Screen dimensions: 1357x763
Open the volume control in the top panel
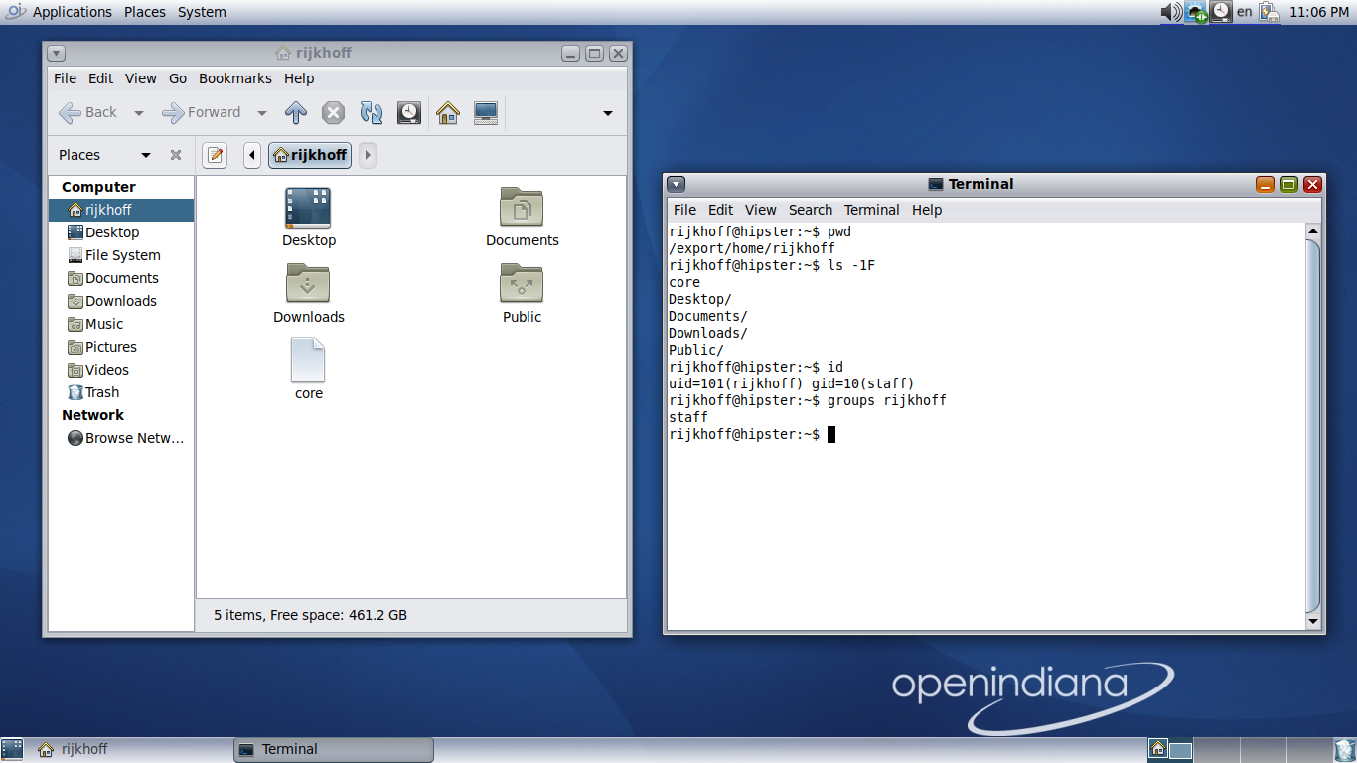pyautogui.click(x=1171, y=12)
